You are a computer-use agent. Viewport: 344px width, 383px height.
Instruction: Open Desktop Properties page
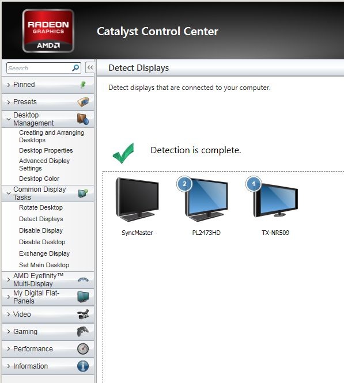[46, 150]
